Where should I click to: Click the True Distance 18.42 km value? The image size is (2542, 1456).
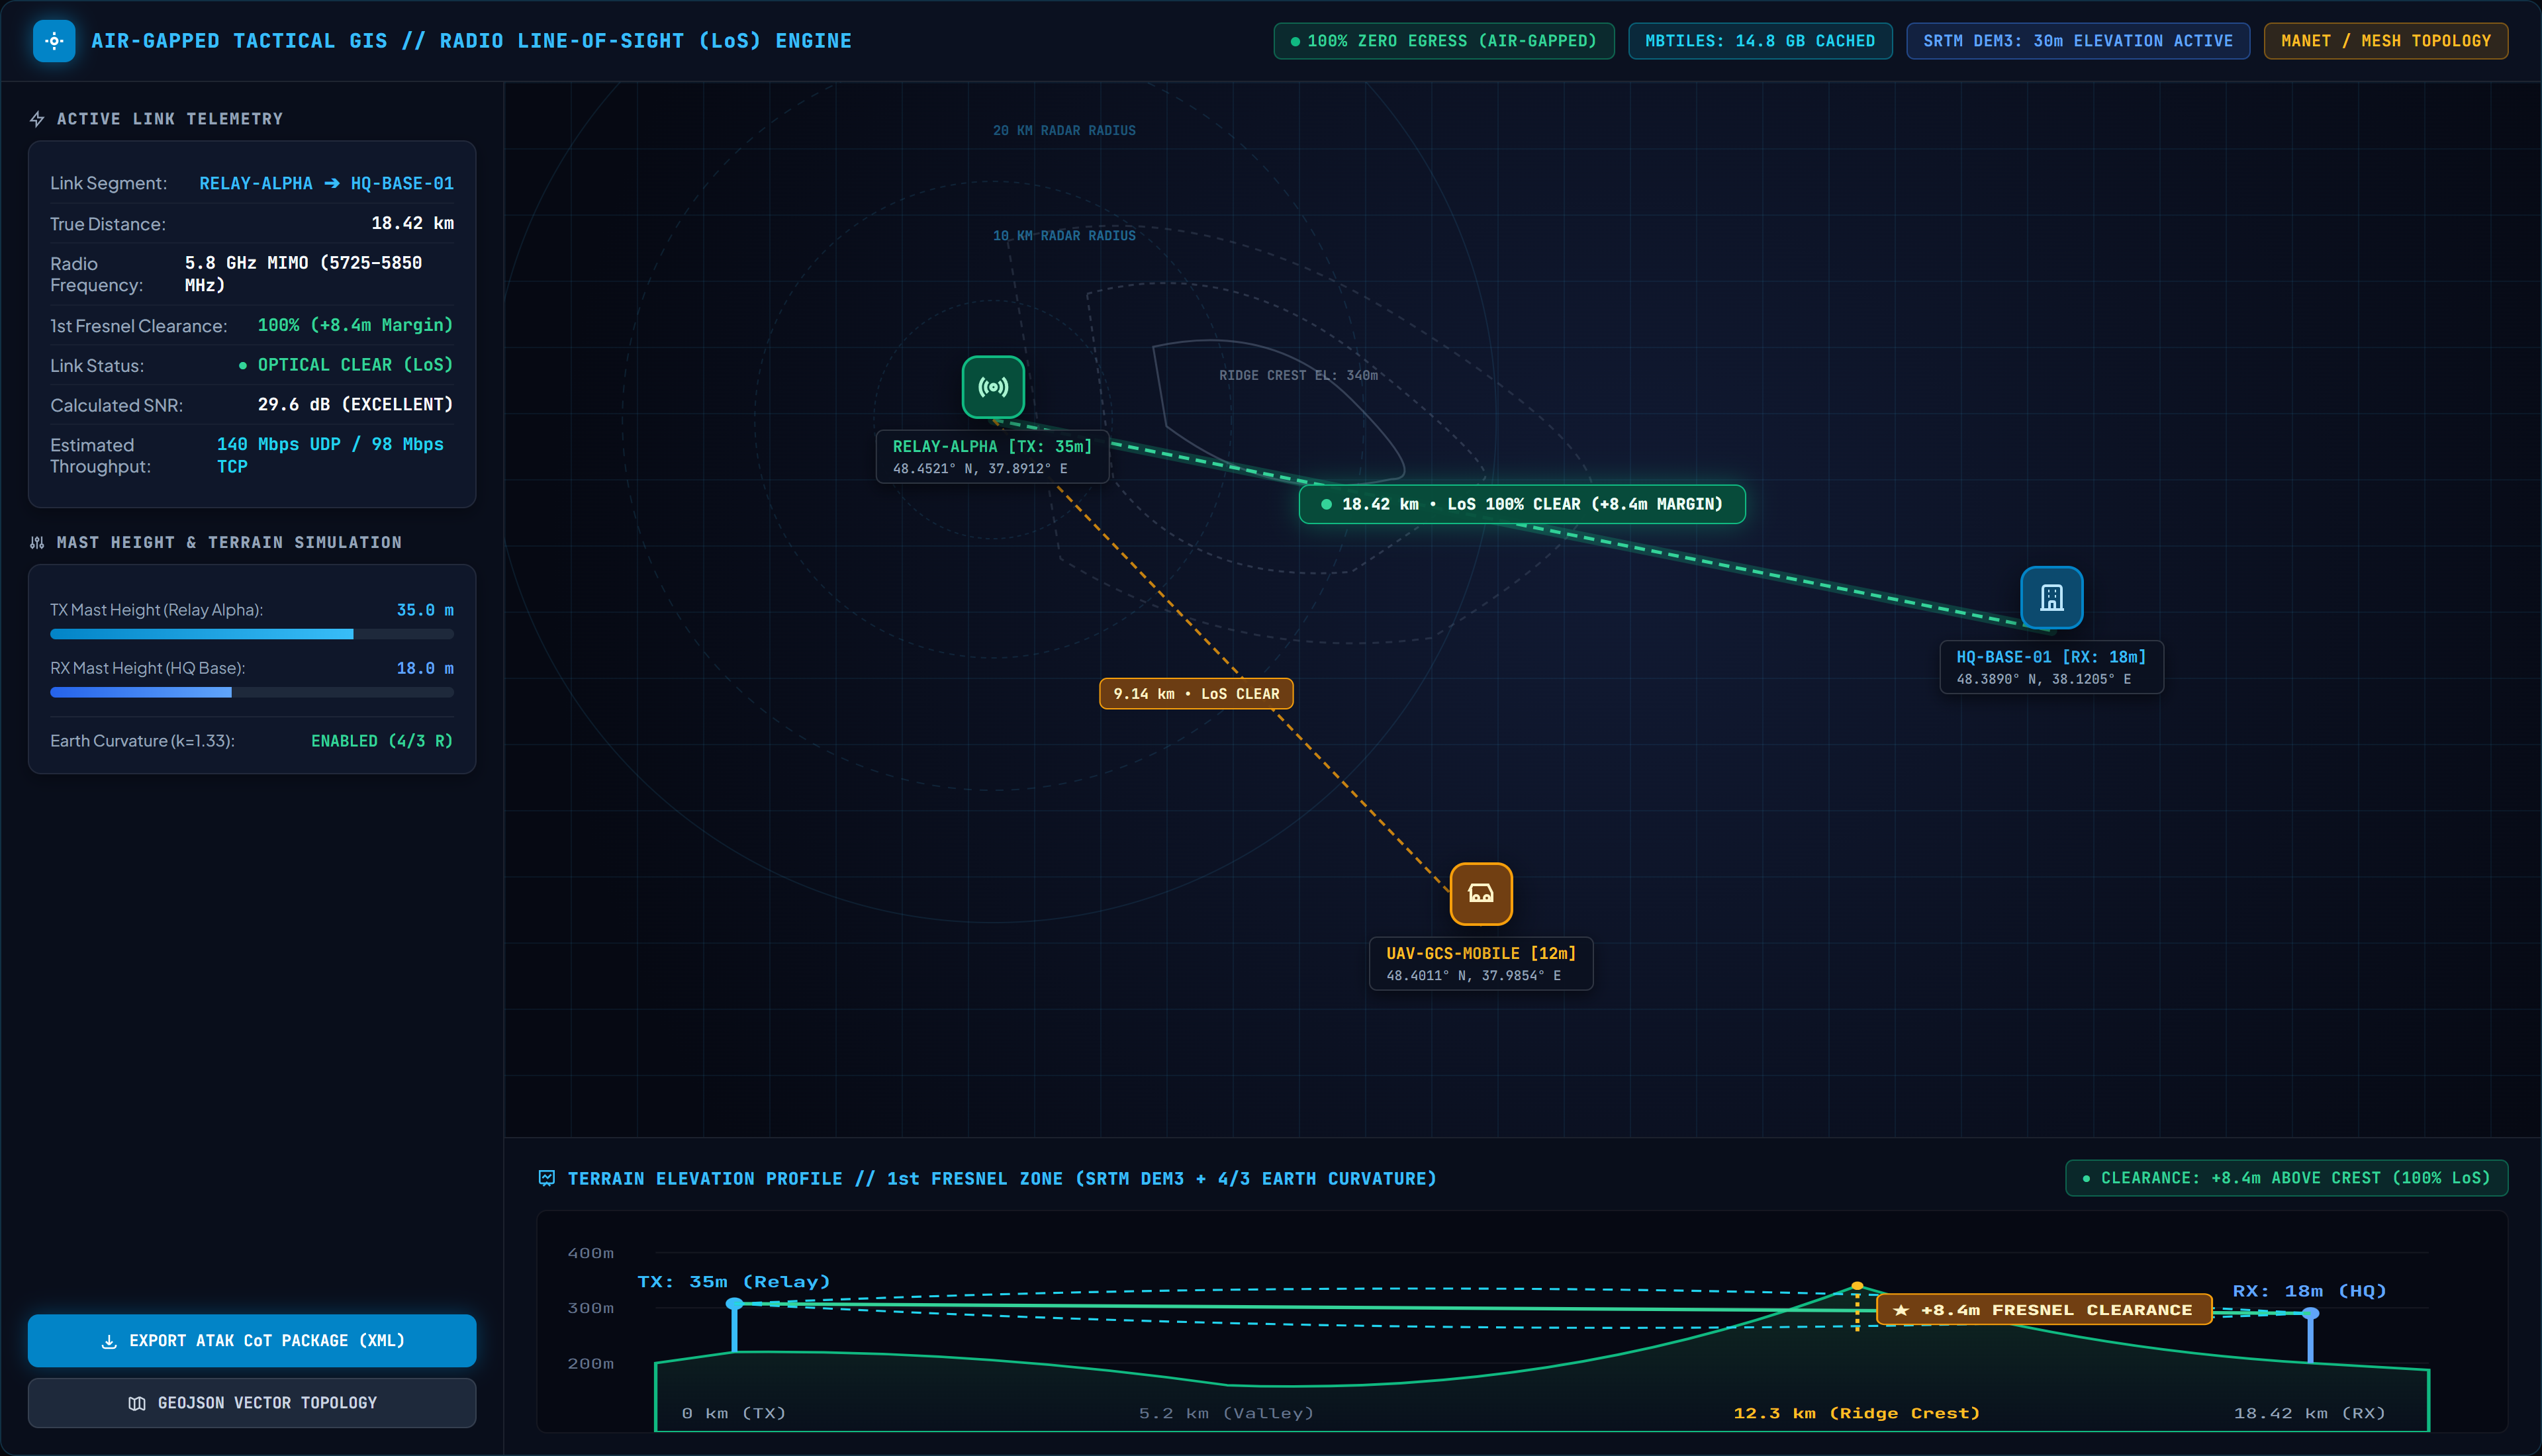point(412,223)
